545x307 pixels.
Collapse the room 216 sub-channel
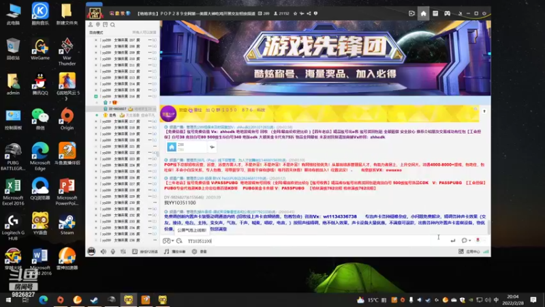coord(96,96)
